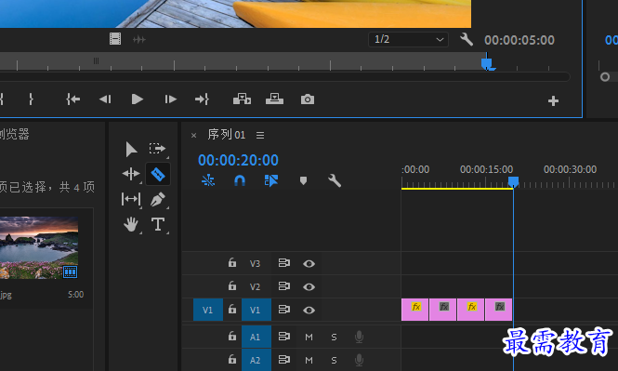Toggle sync lock for A1
618x371 pixels.
point(284,336)
